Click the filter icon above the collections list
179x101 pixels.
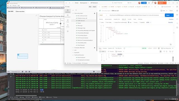point(76,10)
